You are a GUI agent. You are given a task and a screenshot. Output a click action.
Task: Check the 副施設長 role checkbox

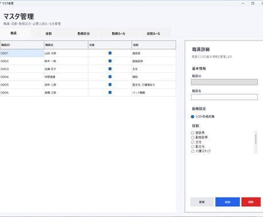click(193, 138)
